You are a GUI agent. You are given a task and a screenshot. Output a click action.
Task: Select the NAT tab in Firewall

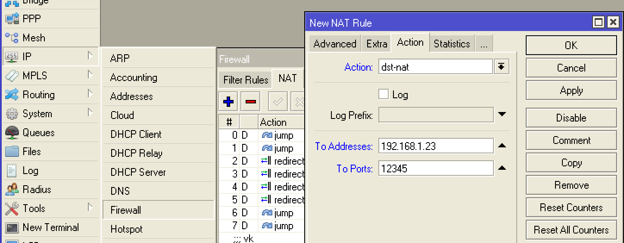(287, 78)
